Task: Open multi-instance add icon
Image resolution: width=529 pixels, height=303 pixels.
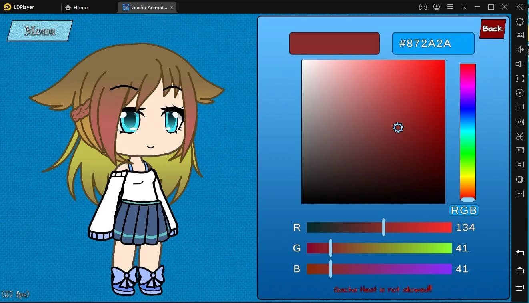Action: click(519, 107)
